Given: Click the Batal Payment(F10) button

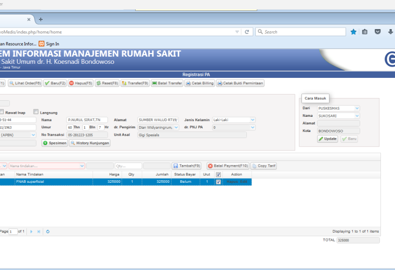Looking at the screenshot, I should point(228,166).
